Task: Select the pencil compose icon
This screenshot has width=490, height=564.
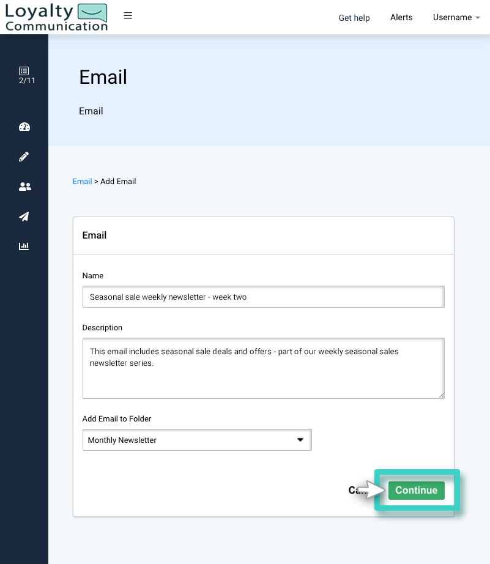Action: tap(24, 157)
